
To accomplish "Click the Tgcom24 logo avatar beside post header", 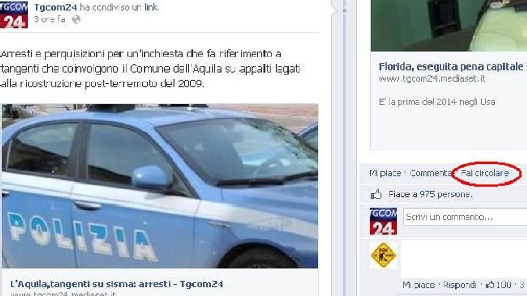I will pyautogui.click(x=14, y=14).
